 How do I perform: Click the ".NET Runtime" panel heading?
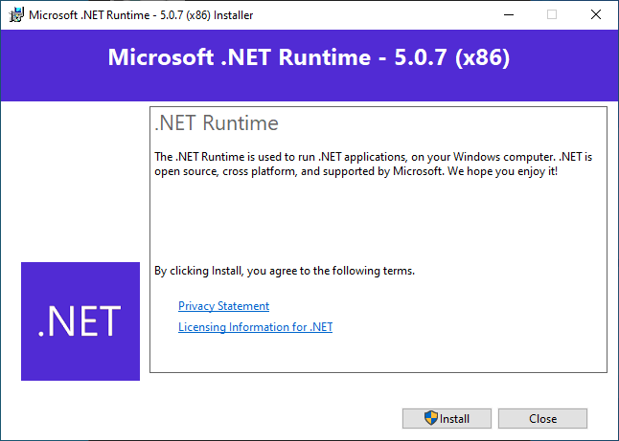click(x=217, y=123)
